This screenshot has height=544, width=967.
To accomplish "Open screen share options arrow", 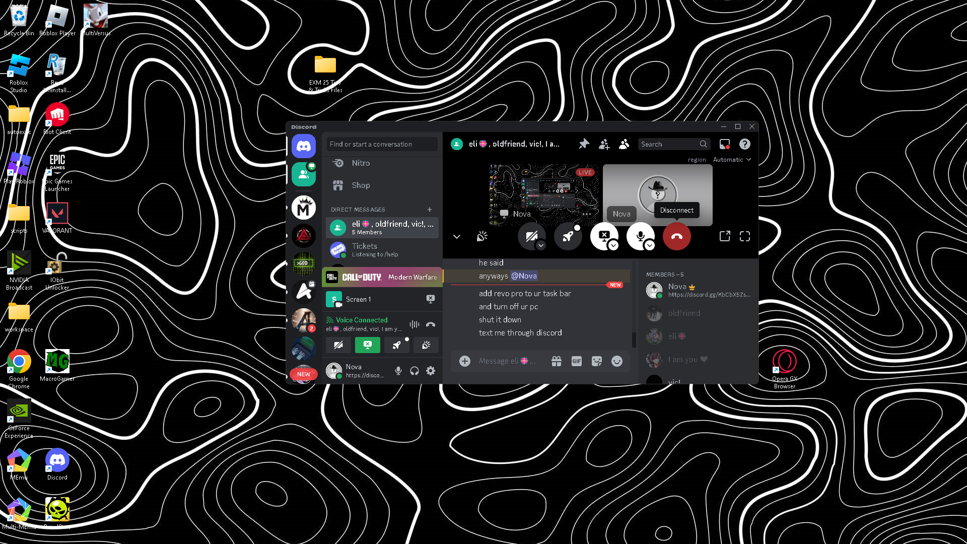I will 613,245.
